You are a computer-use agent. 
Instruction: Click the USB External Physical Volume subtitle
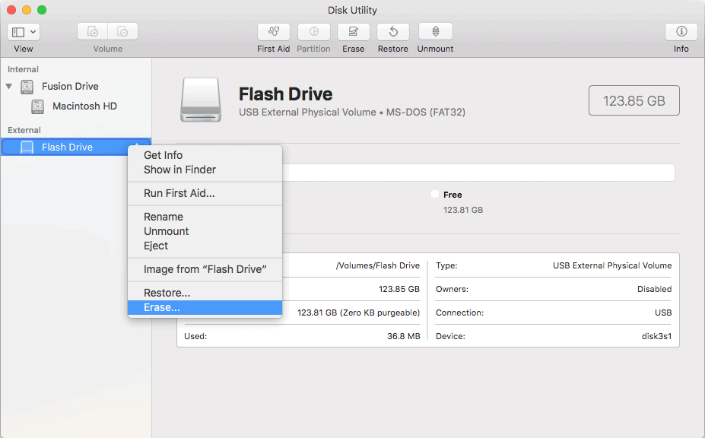[352, 113]
